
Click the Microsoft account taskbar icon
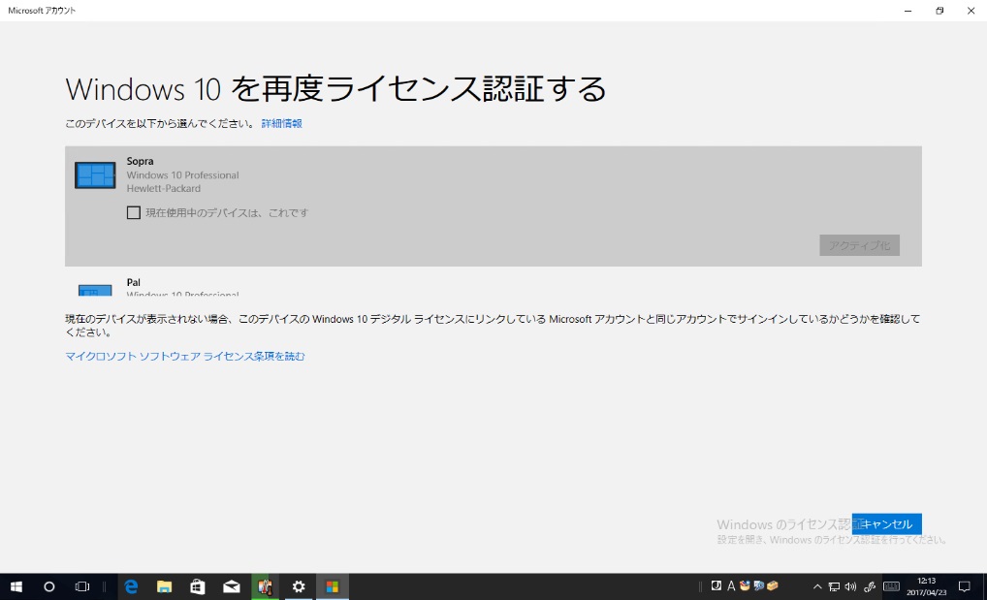click(x=333, y=586)
